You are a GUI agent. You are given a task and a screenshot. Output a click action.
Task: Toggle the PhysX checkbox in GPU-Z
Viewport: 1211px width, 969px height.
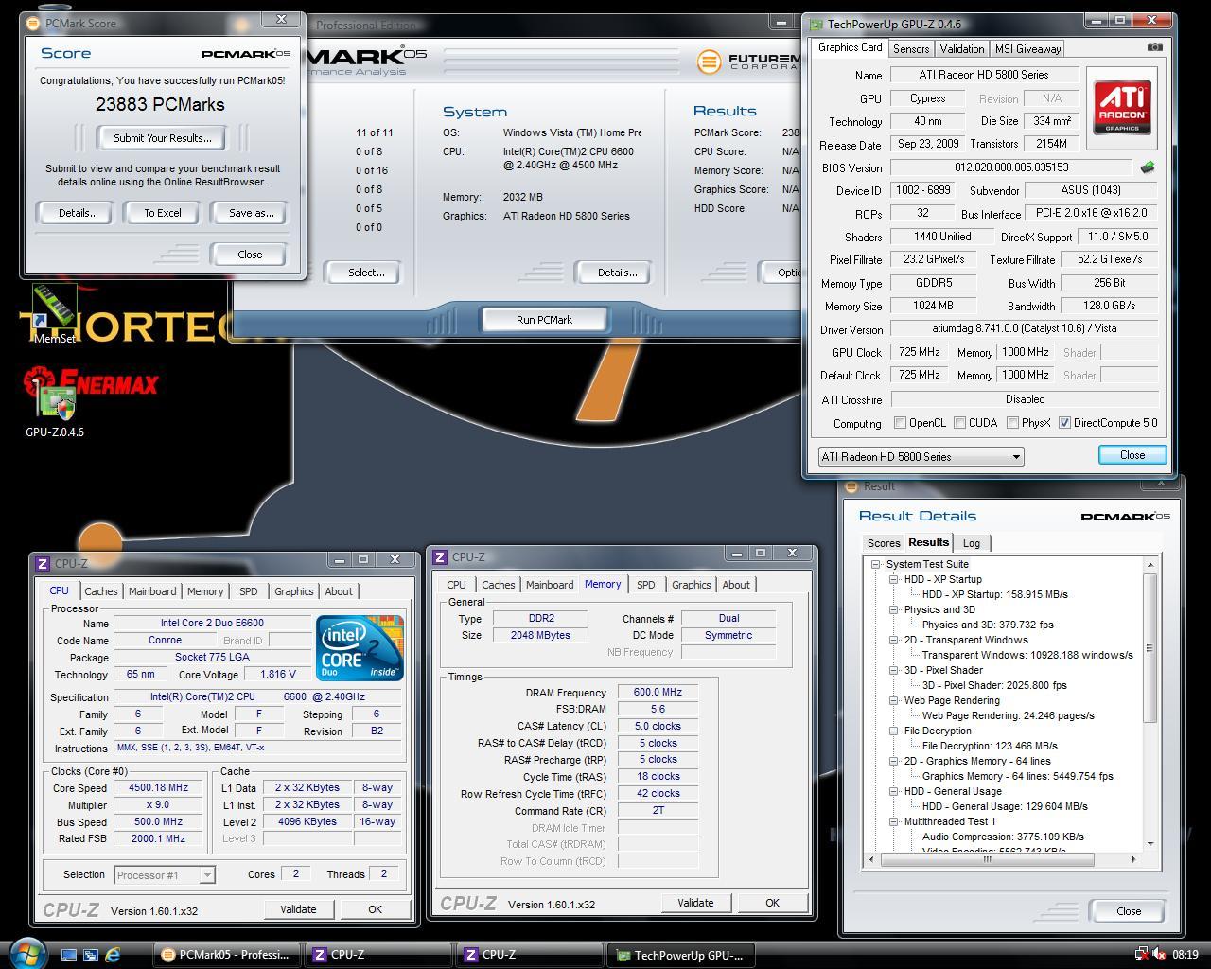pyautogui.click(x=1013, y=423)
